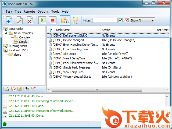This screenshot has height=129, width=172.
Task: Select Running tasks in the tree
Action: [x=18, y=46]
